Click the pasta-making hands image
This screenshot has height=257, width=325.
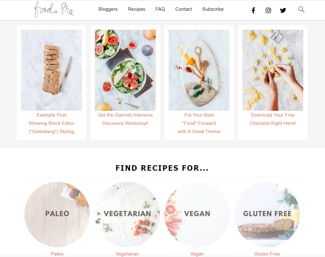coord(273,70)
